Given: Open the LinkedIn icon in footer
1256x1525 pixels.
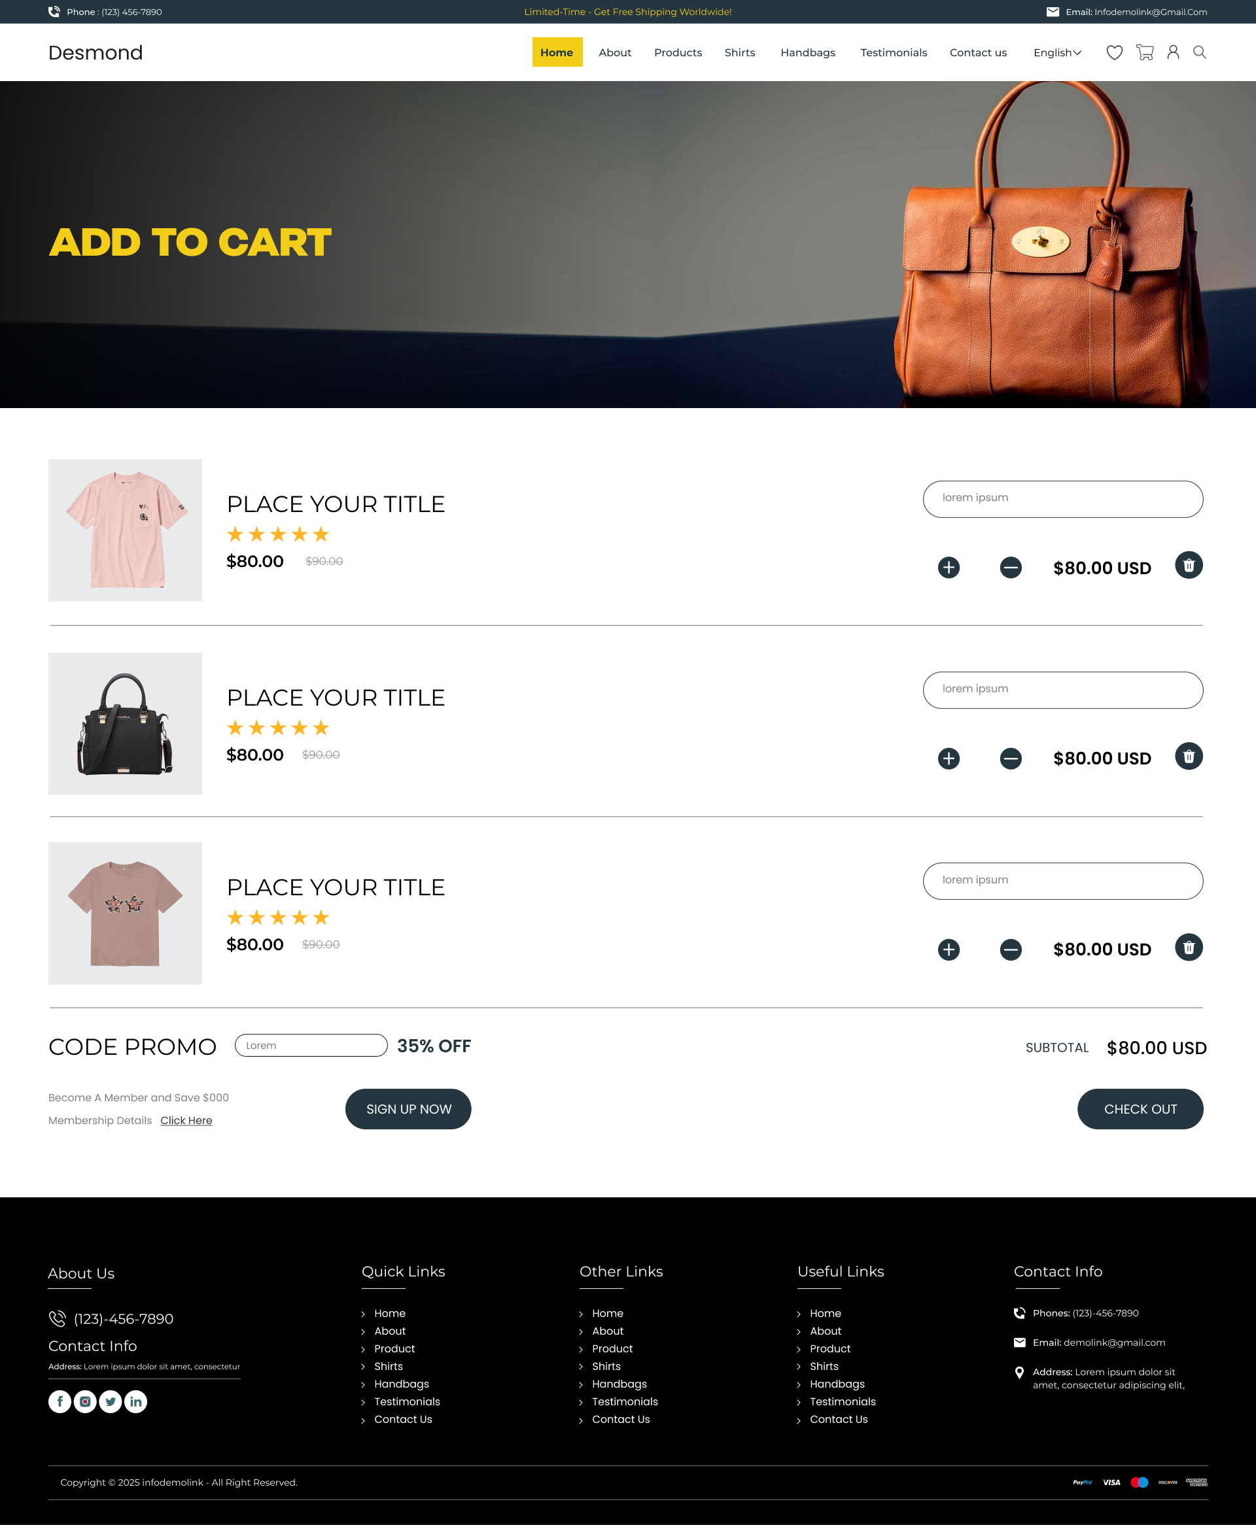Looking at the screenshot, I should pyautogui.click(x=136, y=1401).
